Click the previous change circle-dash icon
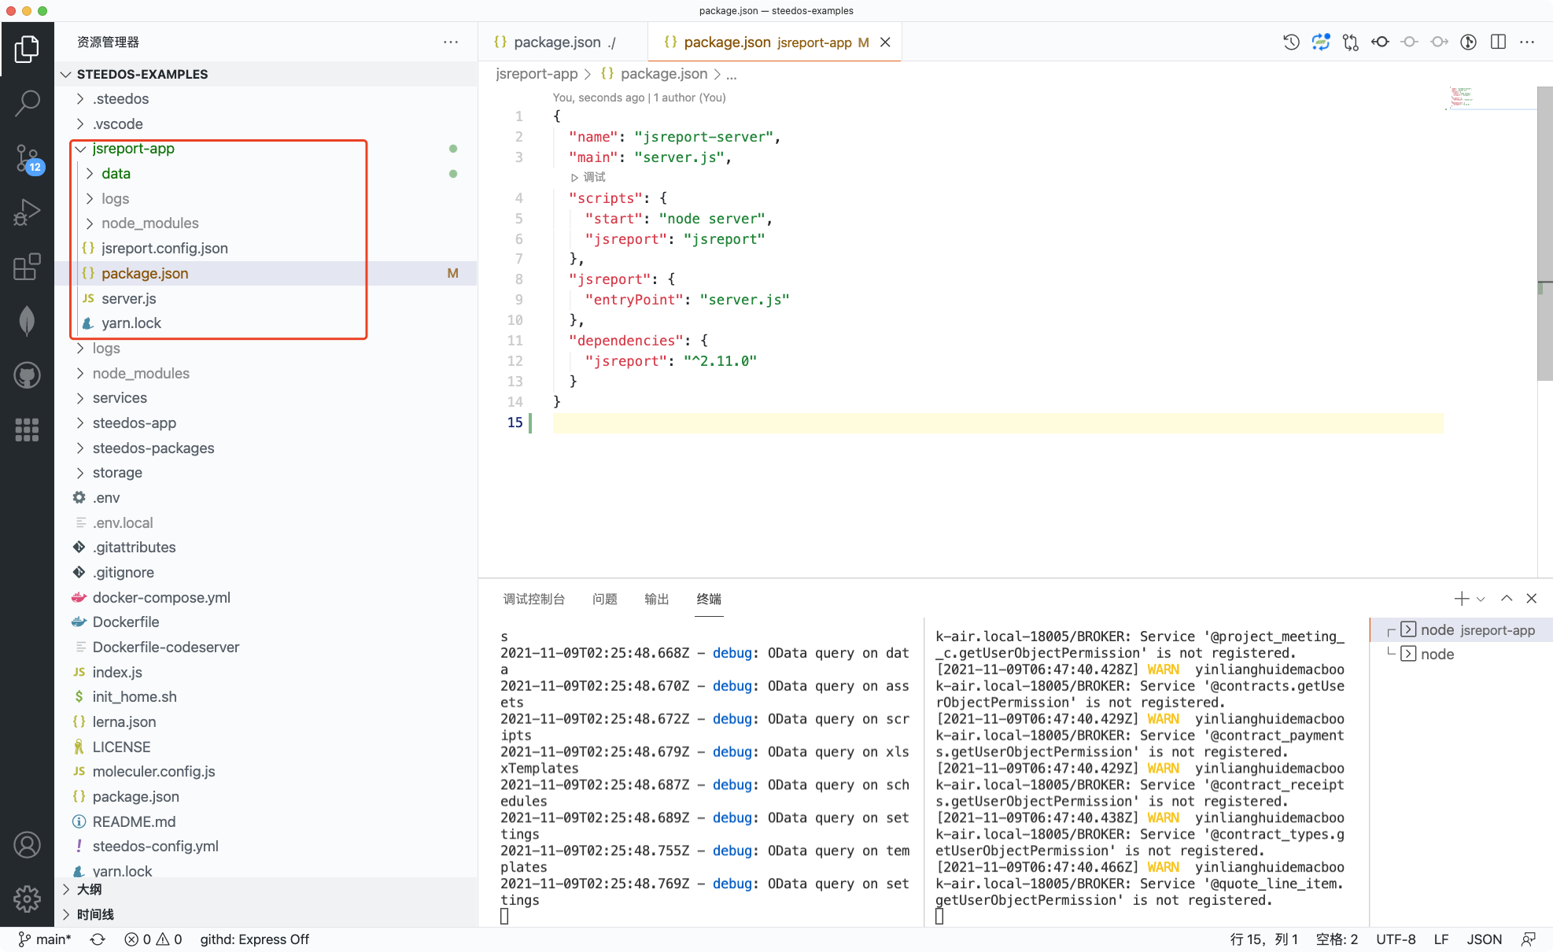1553x952 pixels. (1410, 42)
